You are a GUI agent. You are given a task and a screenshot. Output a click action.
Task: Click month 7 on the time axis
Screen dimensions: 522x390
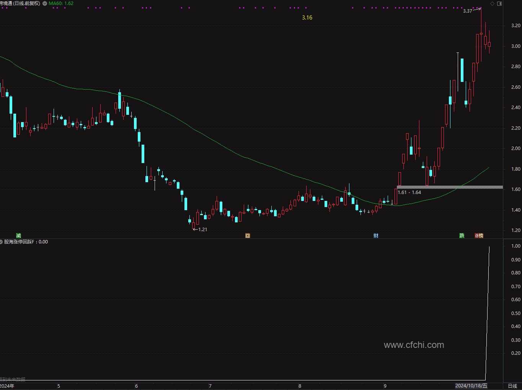pos(210,386)
